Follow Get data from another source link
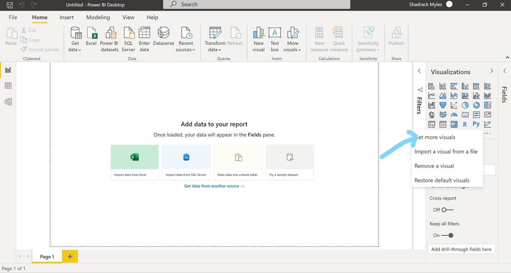This screenshot has width=511, height=273. coord(214,186)
